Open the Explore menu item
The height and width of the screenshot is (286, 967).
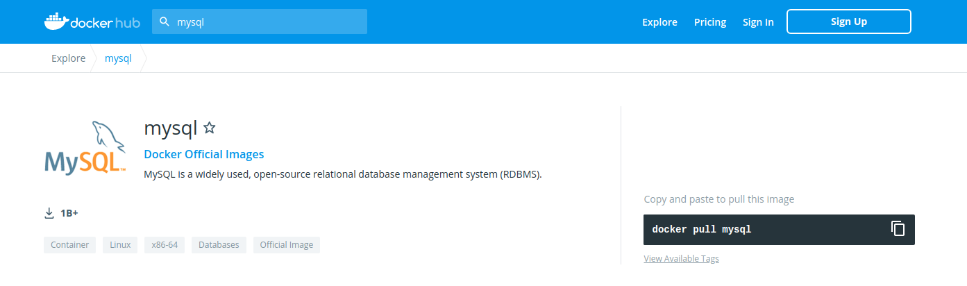tap(659, 22)
